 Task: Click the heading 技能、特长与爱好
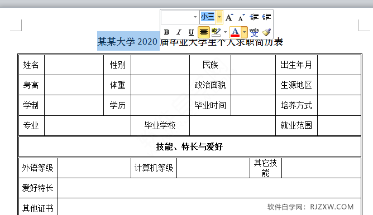190,146
